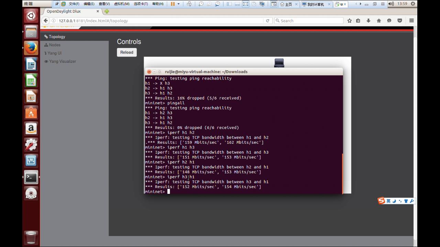Open Terminal icon in launcher
The width and height of the screenshot is (440, 247).
pos(31,177)
